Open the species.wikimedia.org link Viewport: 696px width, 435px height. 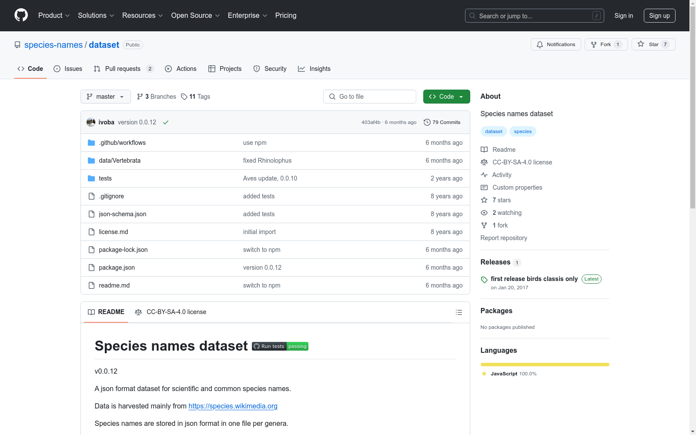pos(233,406)
